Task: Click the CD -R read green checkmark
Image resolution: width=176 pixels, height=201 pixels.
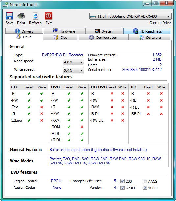Action: [x=29, y=93]
